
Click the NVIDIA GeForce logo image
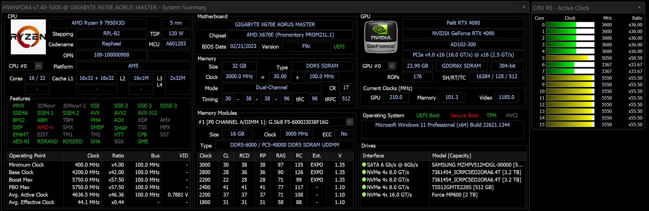[x=381, y=37]
